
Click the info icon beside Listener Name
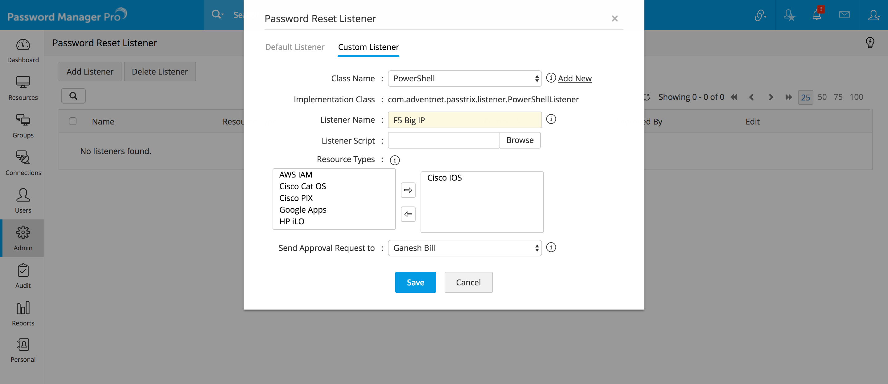coord(551,119)
